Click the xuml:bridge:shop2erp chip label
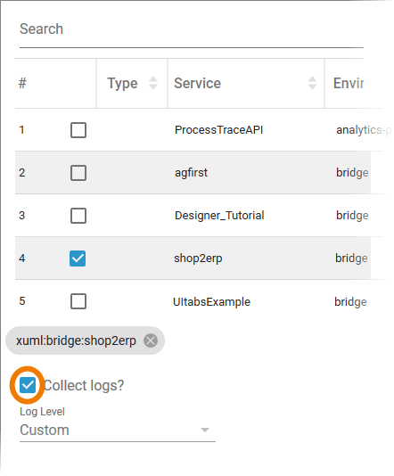Viewport: 394px width, 476px height. (76, 341)
